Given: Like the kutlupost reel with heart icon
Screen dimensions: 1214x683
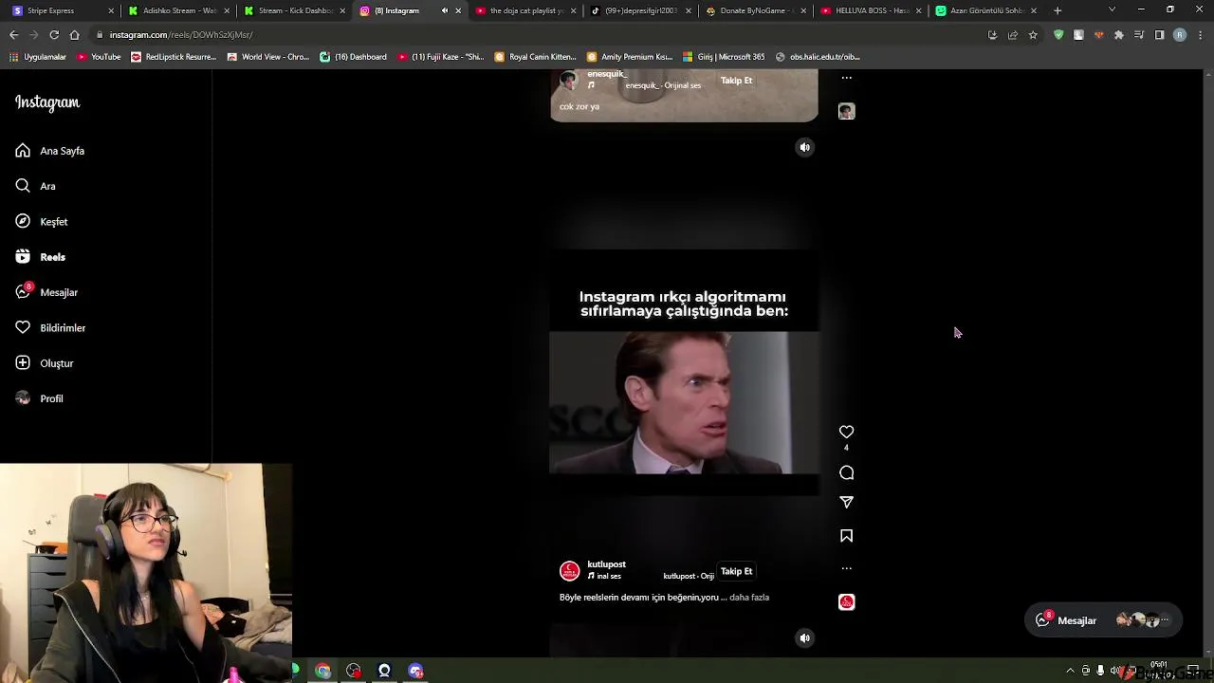Looking at the screenshot, I should 846,432.
